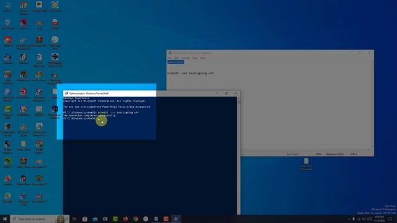Click the "bcdedit -set testsigning off" line in Notepad
Viewport: 397px width, 223px height.
(190, 73)
